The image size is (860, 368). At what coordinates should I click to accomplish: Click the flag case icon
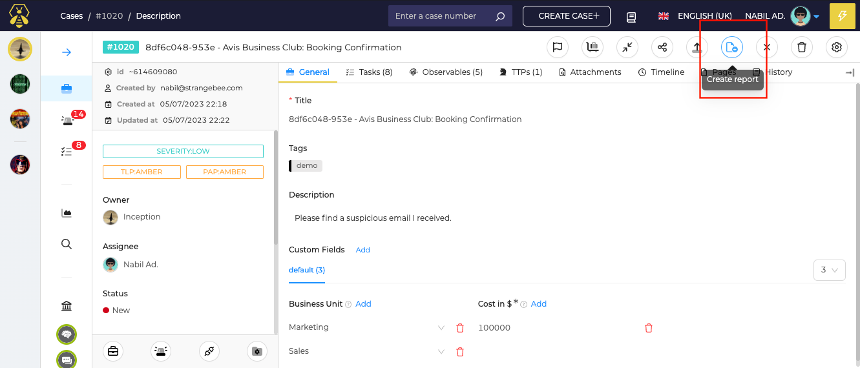tap(557, 47)
